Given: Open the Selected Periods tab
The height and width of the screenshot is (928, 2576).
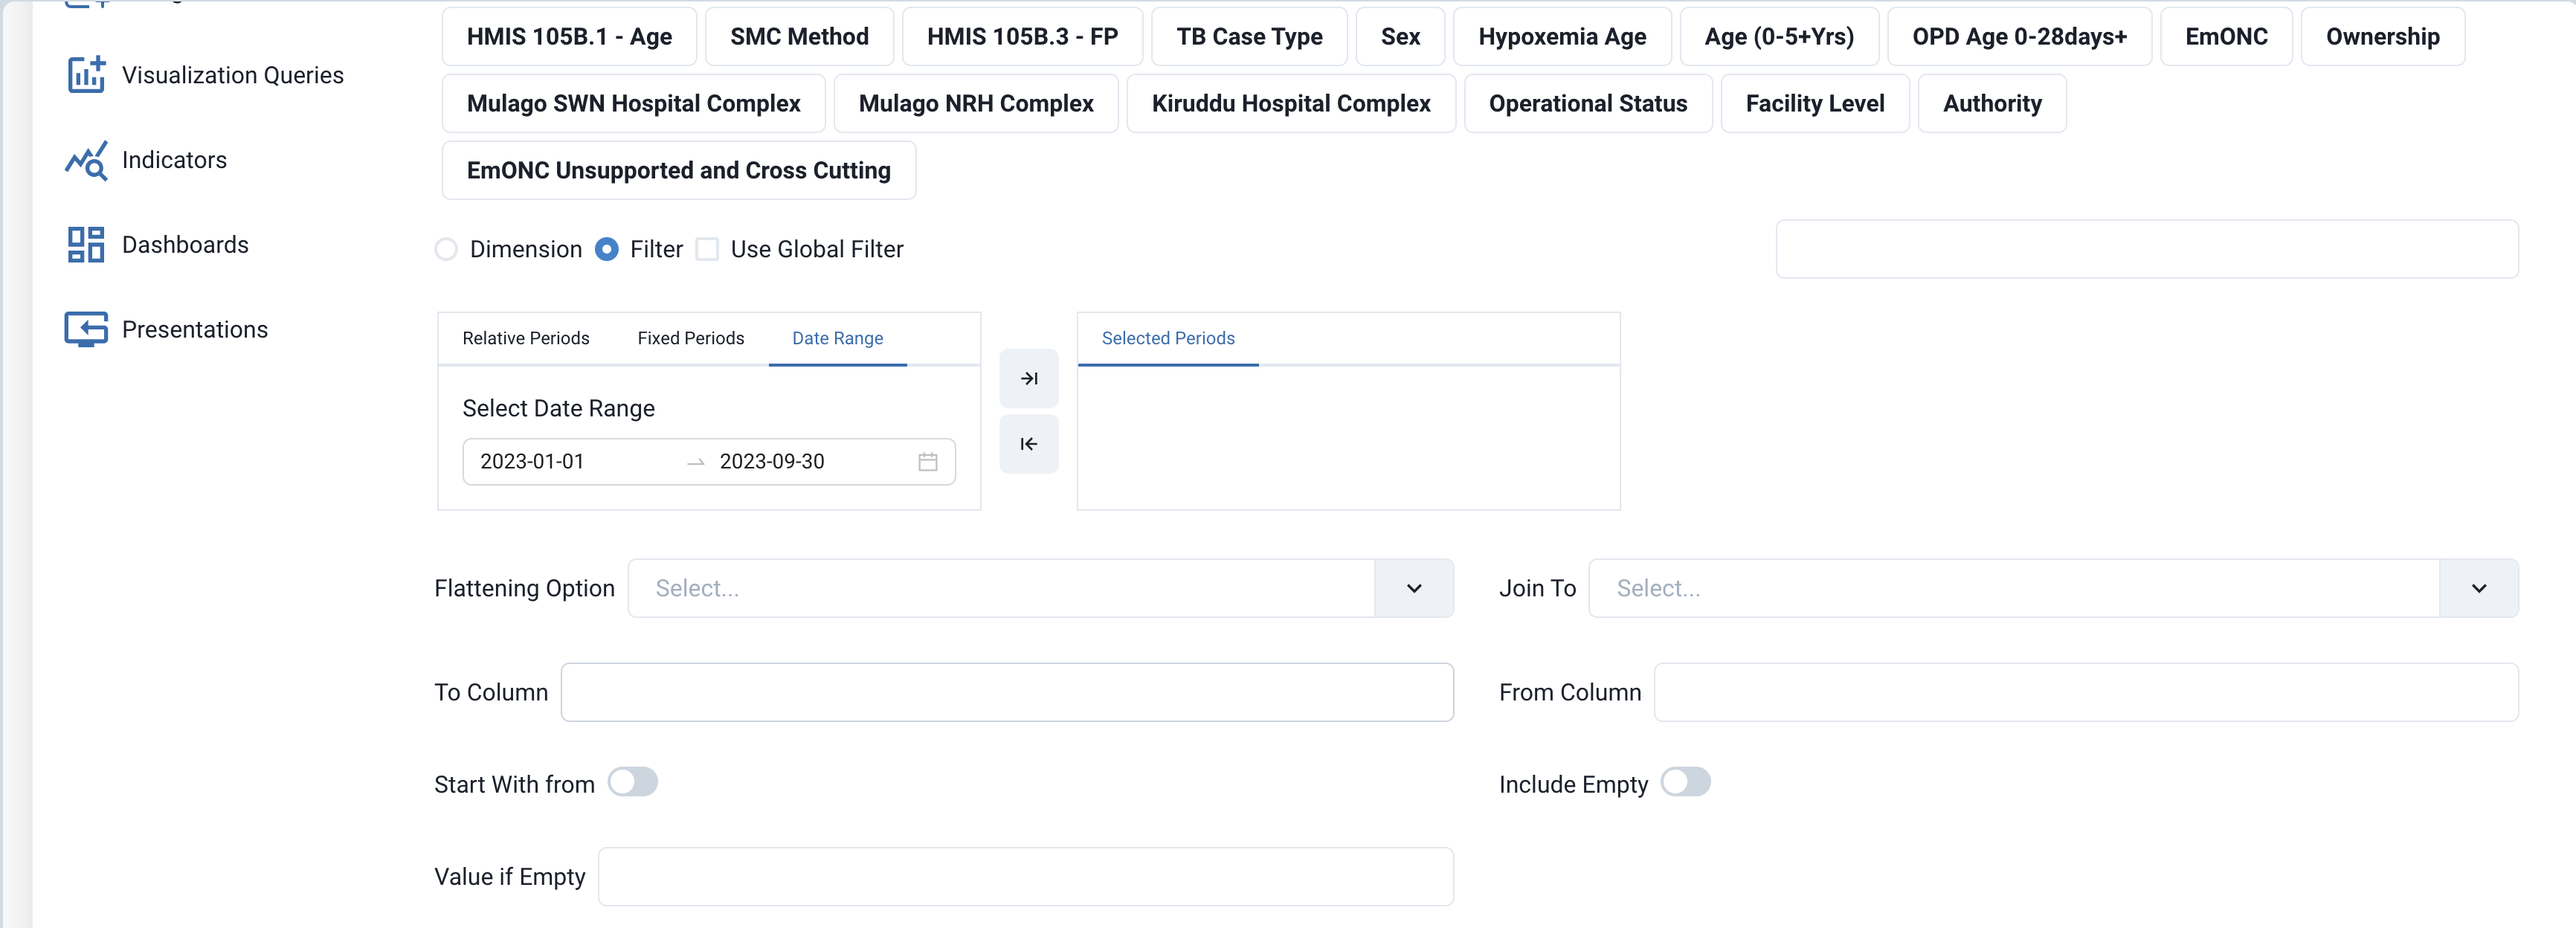Looking at the screenshot, I should (1168, 338).
